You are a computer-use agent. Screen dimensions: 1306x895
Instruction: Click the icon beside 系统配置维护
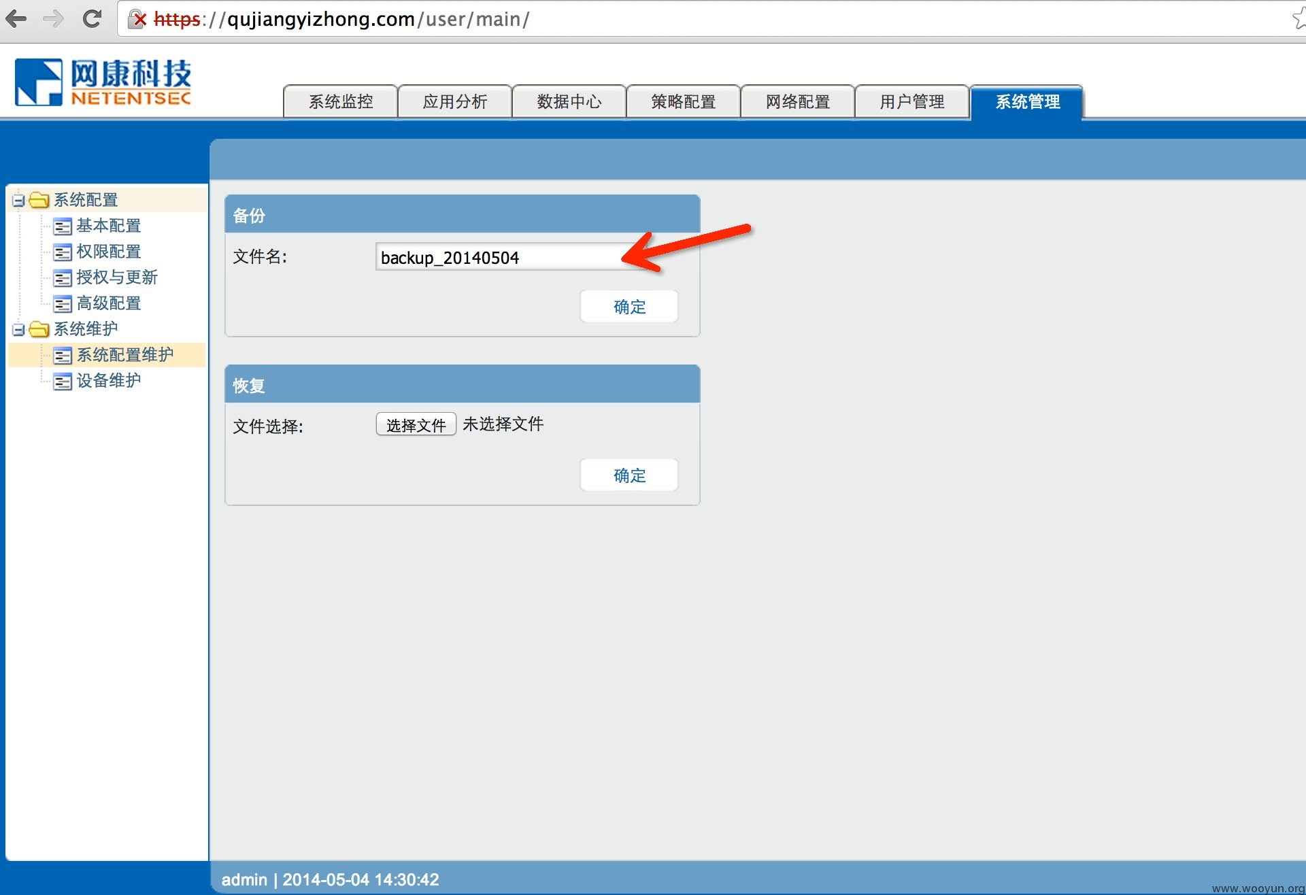63,355
